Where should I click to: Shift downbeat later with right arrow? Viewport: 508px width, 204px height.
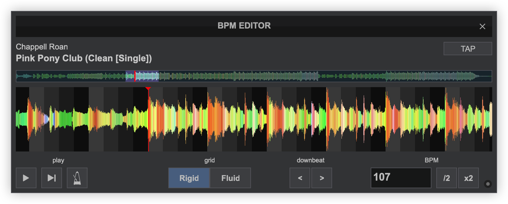[322, 178]
